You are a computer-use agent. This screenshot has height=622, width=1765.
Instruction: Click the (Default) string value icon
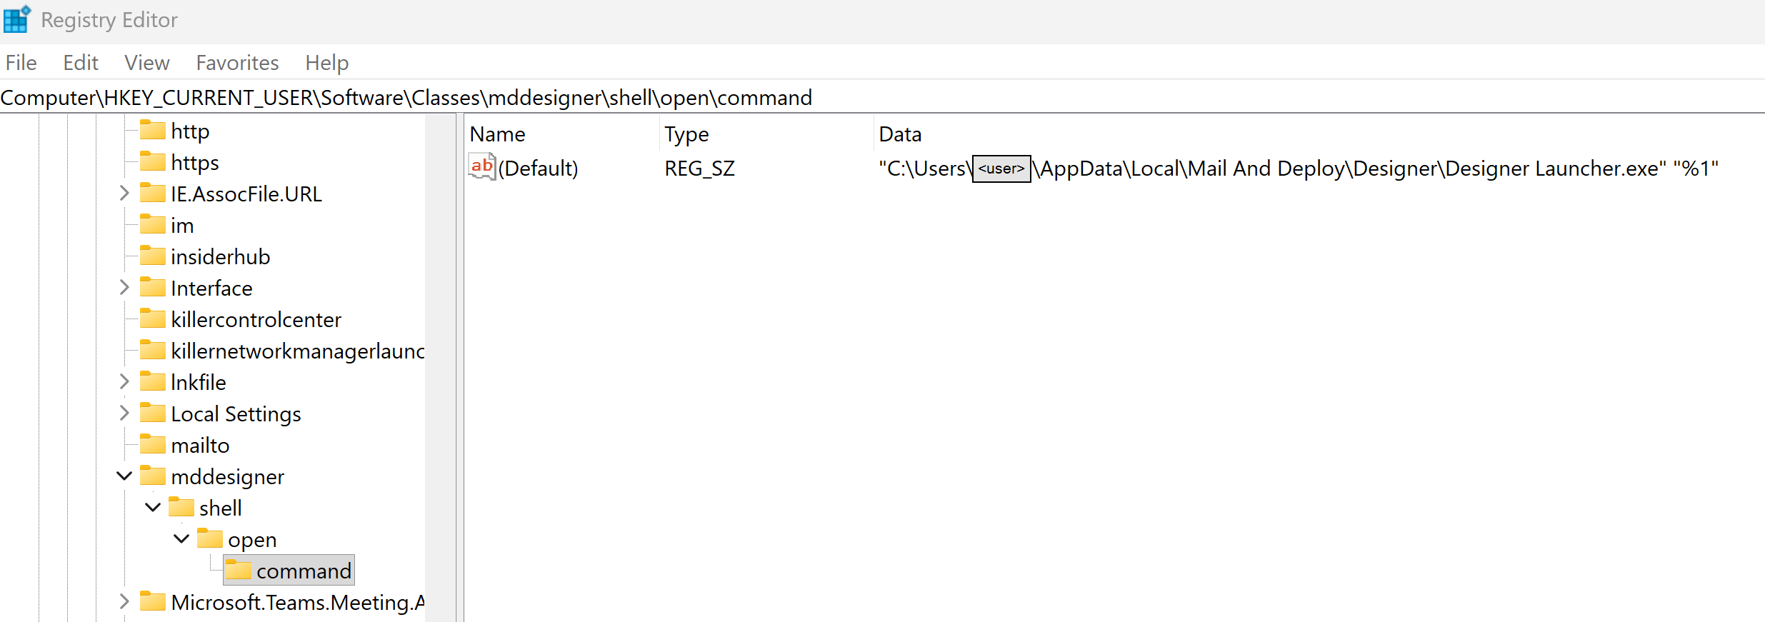(481, 167)
